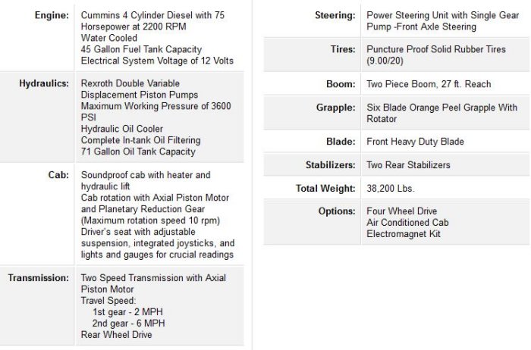Click the "Total Weight:" row label
The height and width of the screenshot is (350, 531).
(326, 188)
